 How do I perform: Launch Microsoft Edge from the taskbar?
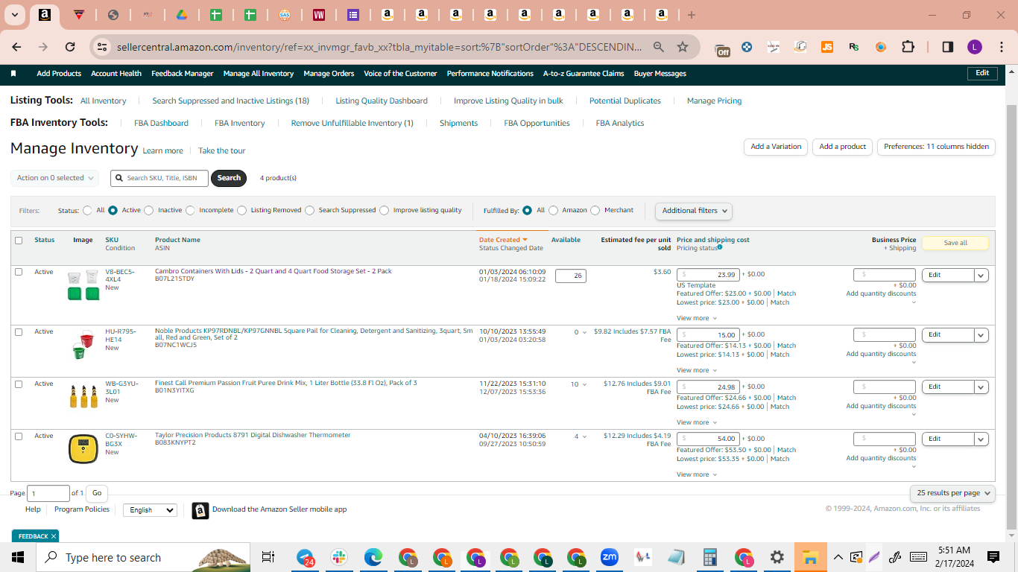point(373,557)
